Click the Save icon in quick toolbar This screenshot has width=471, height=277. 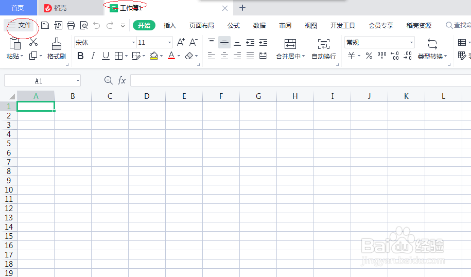[45, 25]
